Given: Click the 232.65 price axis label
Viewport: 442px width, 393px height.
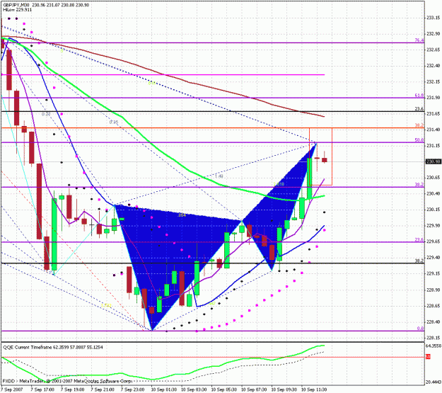Looking at the screenshot, I should click(434, 50).
